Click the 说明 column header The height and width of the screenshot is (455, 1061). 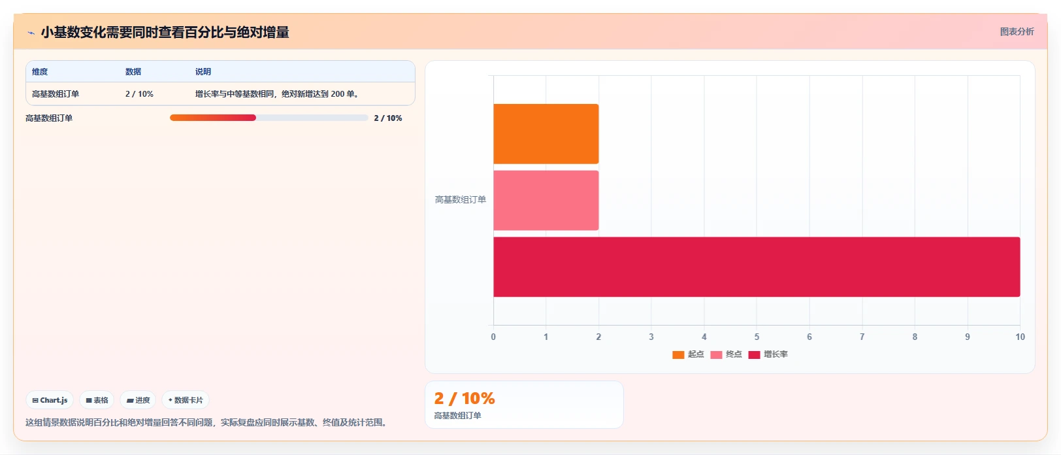(x=203, y=72)
